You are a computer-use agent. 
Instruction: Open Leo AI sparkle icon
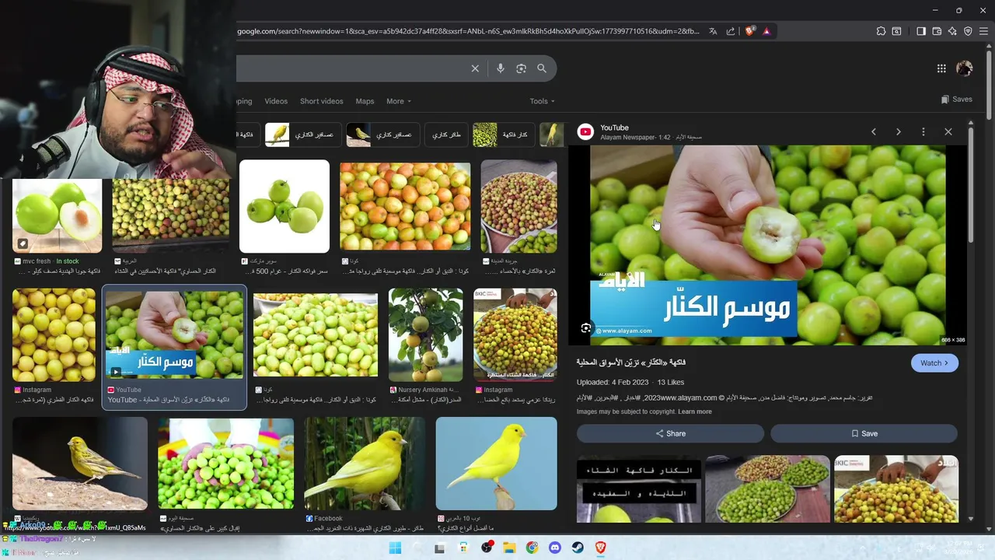(952, 31)
